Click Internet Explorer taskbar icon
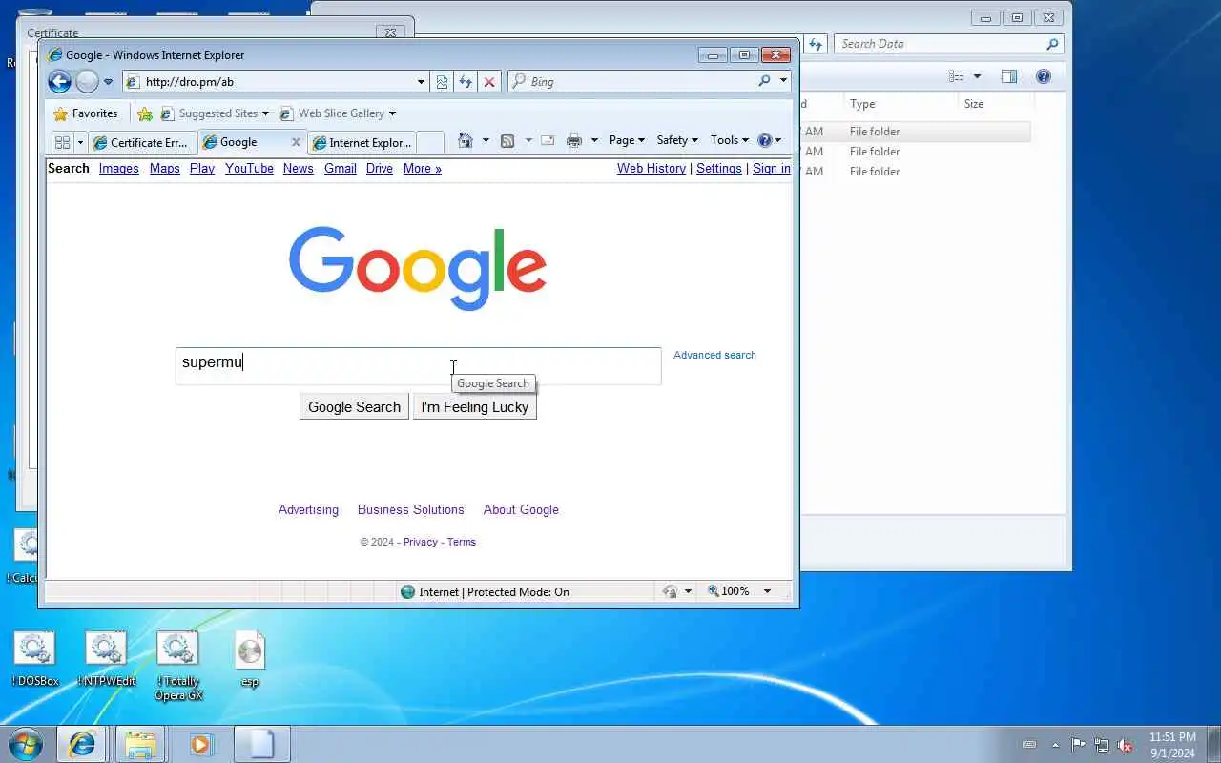Viewport: 1221px width, 763px height. tap(81, 744)
